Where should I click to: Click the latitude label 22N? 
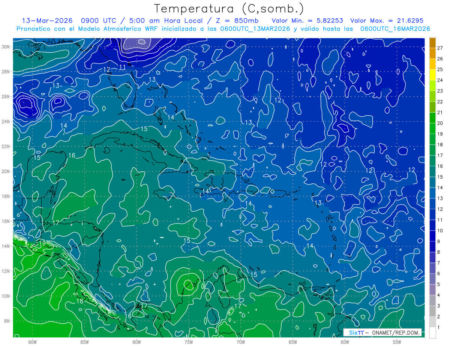pos(6,146)
